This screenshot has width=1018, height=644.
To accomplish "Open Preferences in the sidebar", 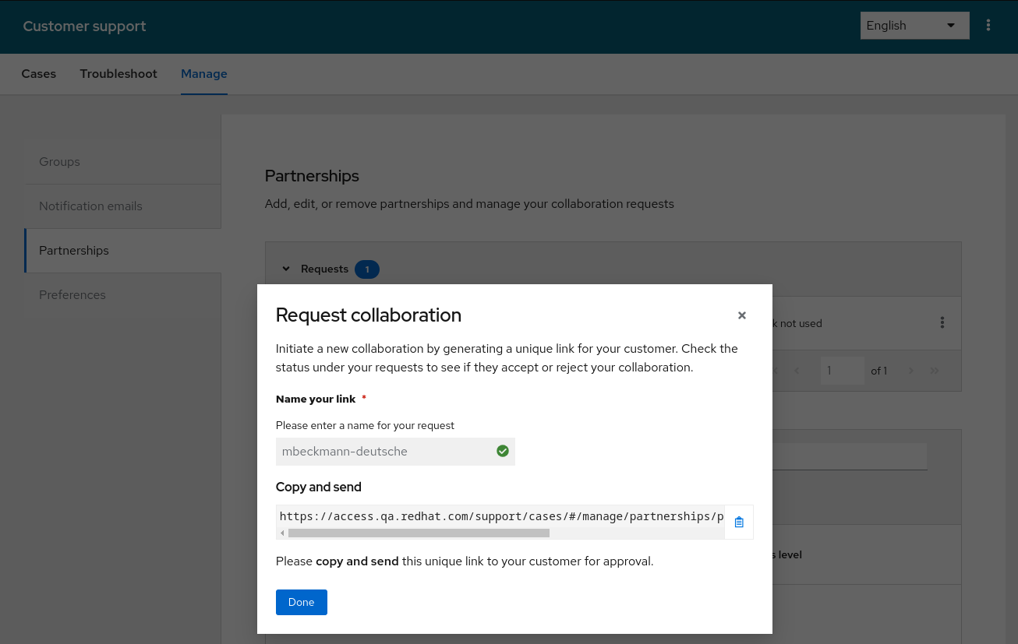I will 122,295.
